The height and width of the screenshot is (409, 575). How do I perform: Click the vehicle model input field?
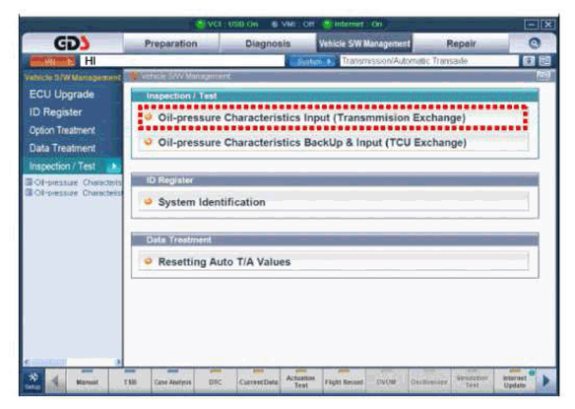[182, 61]
